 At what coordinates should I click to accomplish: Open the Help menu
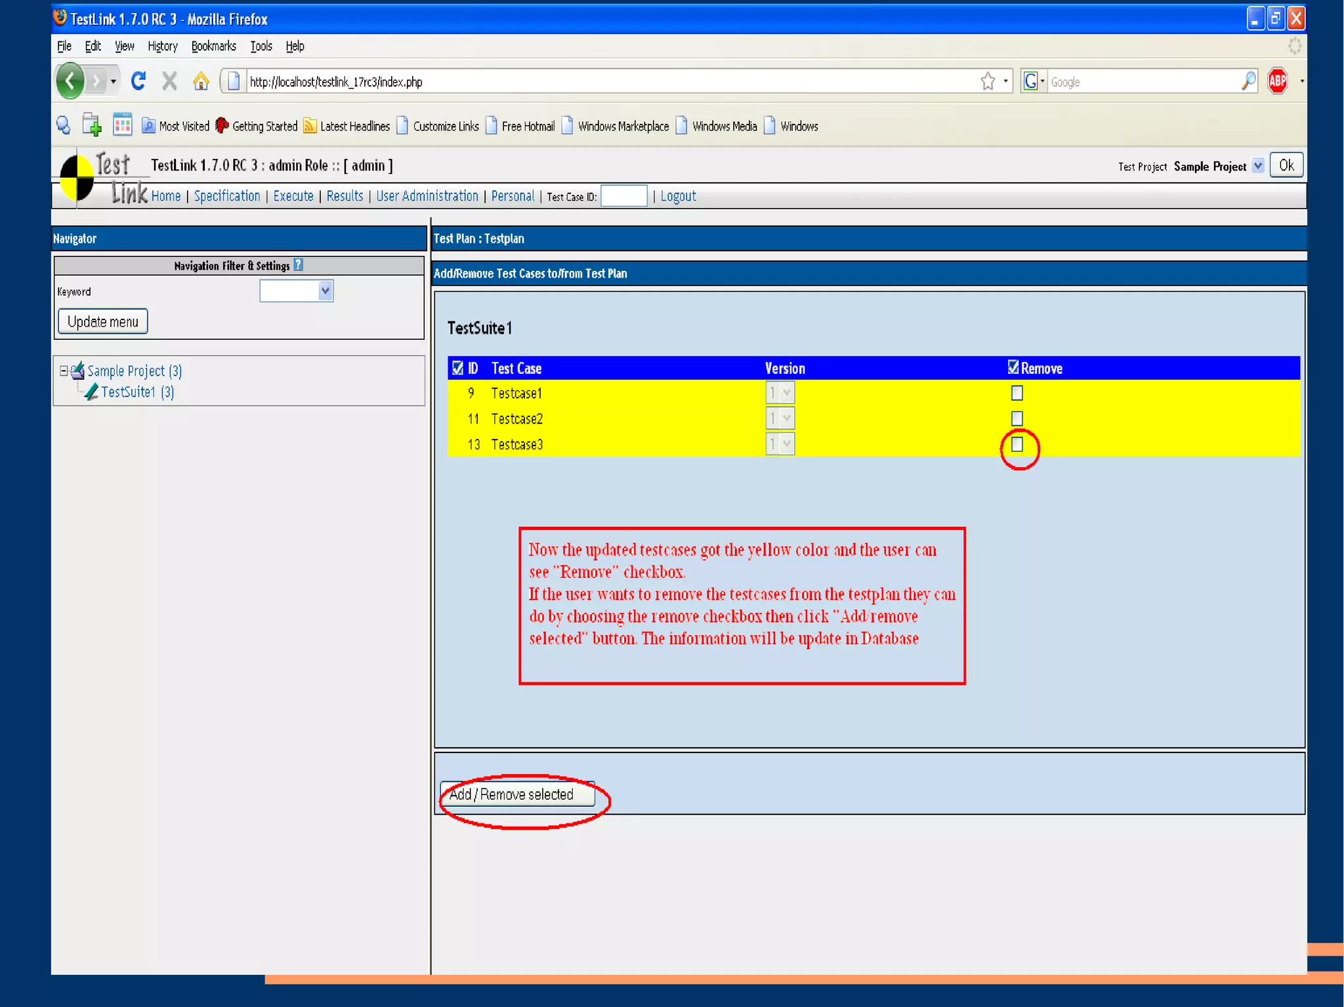[x=295, y=46]
